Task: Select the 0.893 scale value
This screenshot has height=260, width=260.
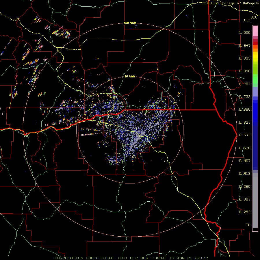Action: coord(245,58)
